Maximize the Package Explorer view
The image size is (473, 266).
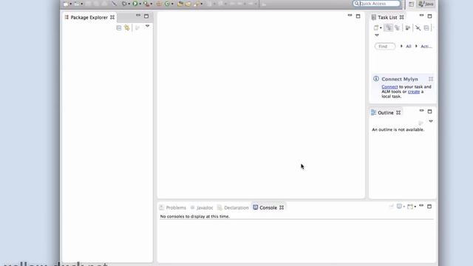[146, 16]
